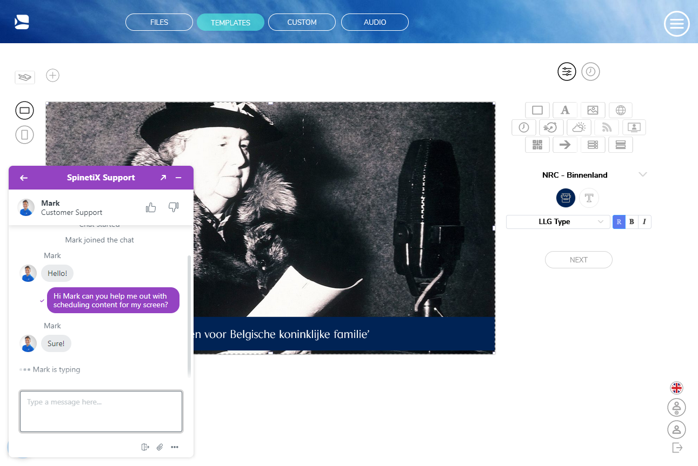The width and height of the screenshot is (698, 466).
Task: Select the text widget in the templates panel
Action: coord(564,110)
